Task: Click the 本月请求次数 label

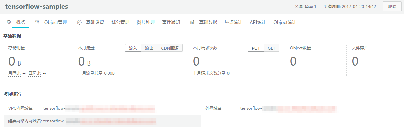Action: tap(205, 48)
